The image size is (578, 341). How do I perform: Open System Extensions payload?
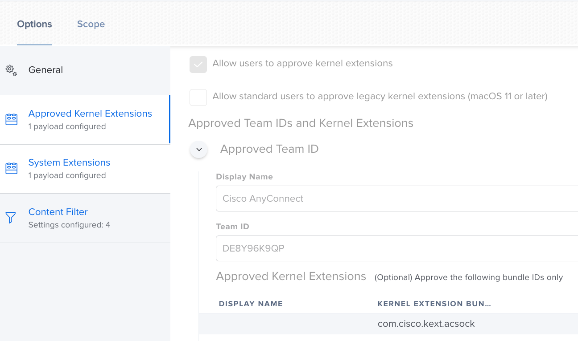85,169
